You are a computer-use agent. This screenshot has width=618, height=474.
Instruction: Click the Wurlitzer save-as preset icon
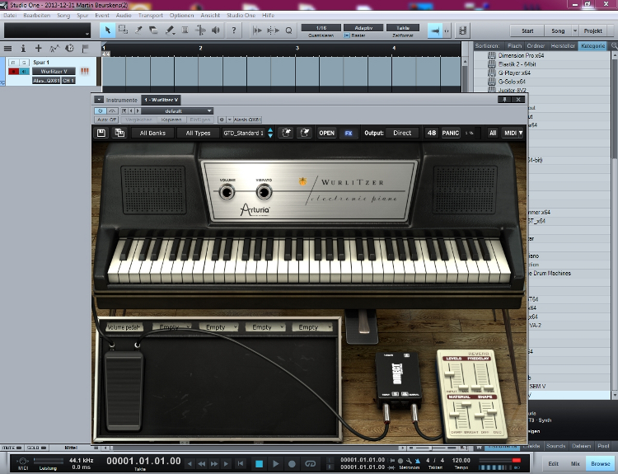(119, 133)
